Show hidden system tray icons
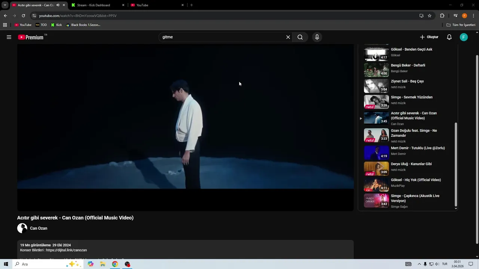 [419, 264]
